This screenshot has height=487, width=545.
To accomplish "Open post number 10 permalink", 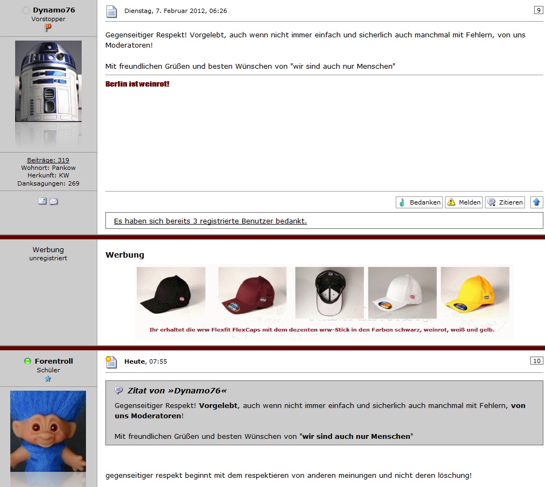I will 537,361.
